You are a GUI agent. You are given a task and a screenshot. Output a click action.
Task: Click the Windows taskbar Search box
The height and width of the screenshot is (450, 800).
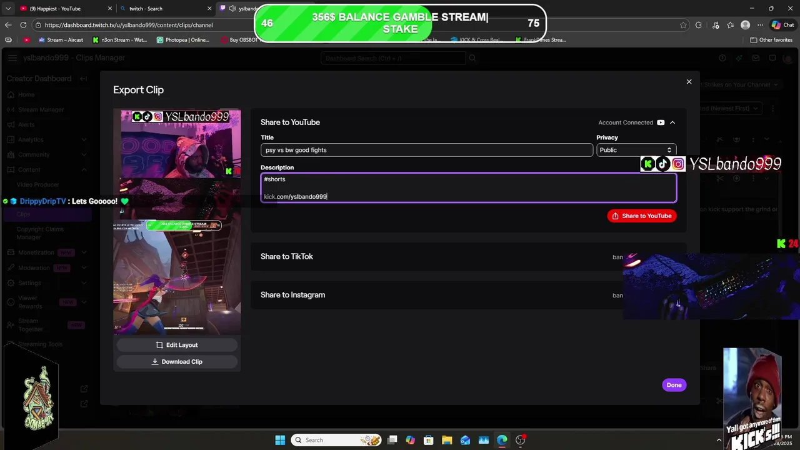tap(337, 440)
